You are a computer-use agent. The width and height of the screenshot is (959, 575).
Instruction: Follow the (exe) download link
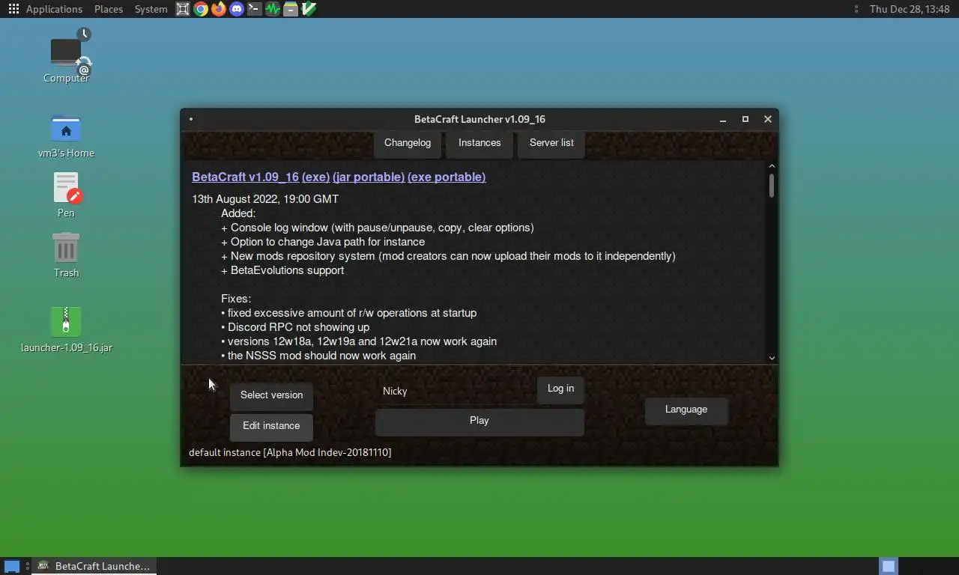coord(315,177)
